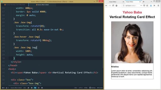
Task: Place cursor on margin: 0 auto line
Action: 26,15
